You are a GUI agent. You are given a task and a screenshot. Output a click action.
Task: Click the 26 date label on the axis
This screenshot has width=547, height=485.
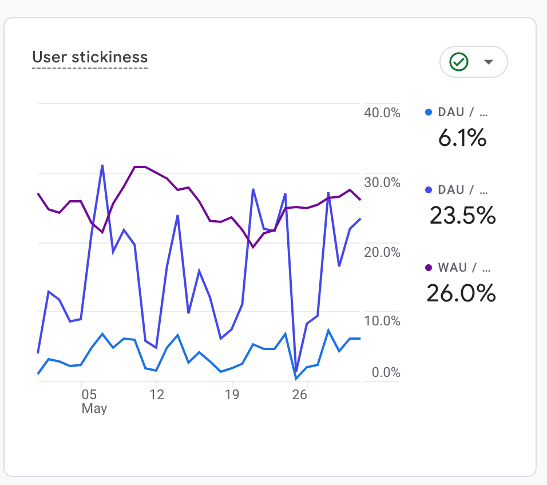coord(300,395)
